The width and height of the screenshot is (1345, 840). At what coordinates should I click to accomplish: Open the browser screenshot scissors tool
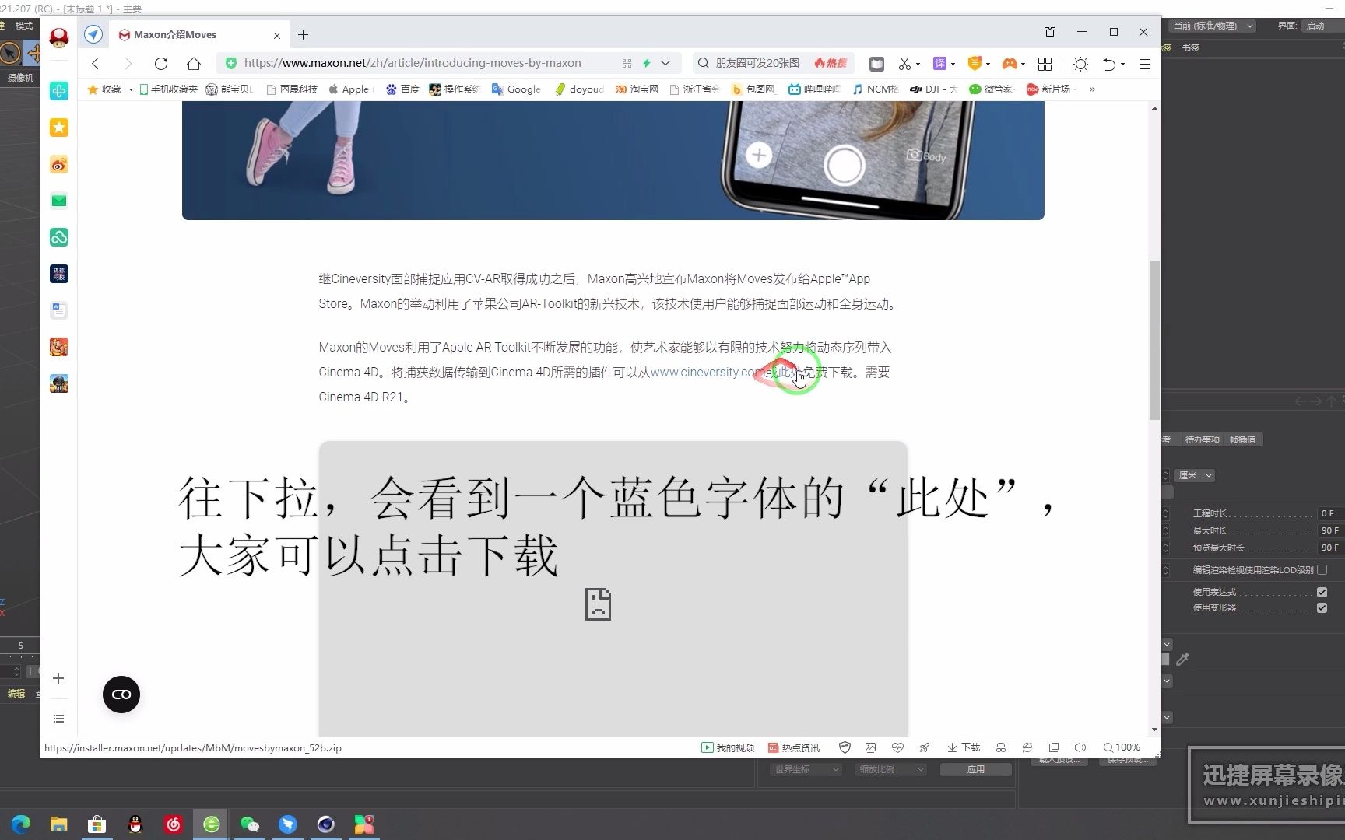click(x=905, y=64)
